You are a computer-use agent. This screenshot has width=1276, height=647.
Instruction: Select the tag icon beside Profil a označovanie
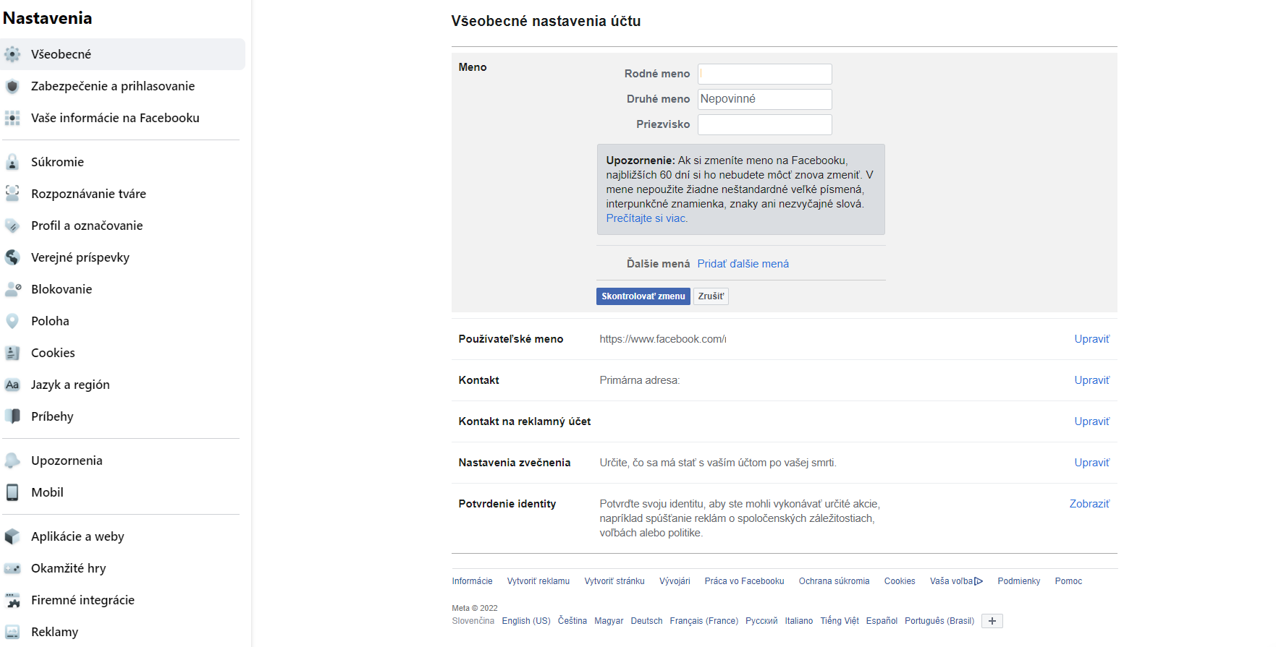point(12,226)
